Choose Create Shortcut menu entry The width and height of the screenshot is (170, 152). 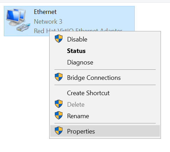(x=105, y=93)
